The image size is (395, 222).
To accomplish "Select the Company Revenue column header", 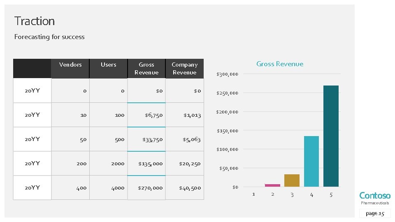I will click(184, 68).
